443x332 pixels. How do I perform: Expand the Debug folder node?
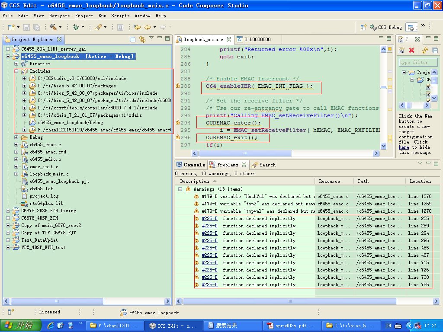click(x=16, y=137)
